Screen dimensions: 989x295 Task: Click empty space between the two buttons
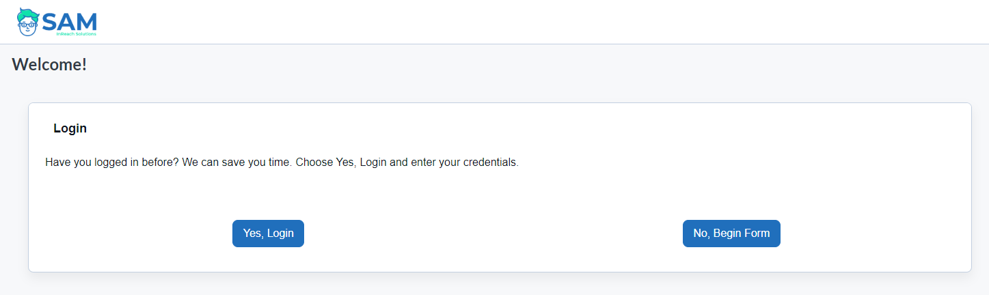(492, 234)
